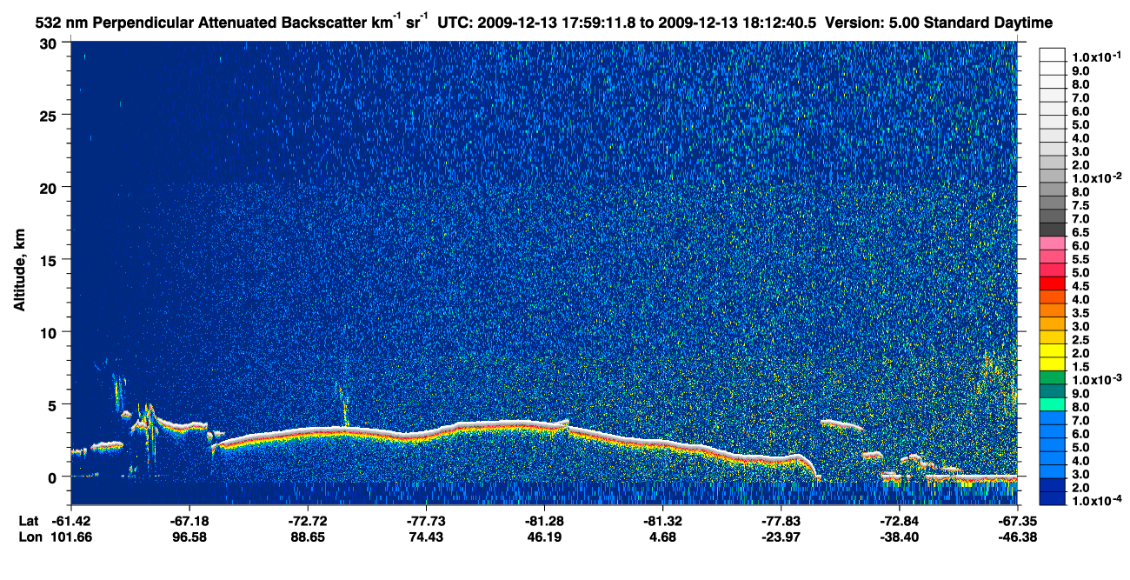Click the plot title text

tap(545, 20)
